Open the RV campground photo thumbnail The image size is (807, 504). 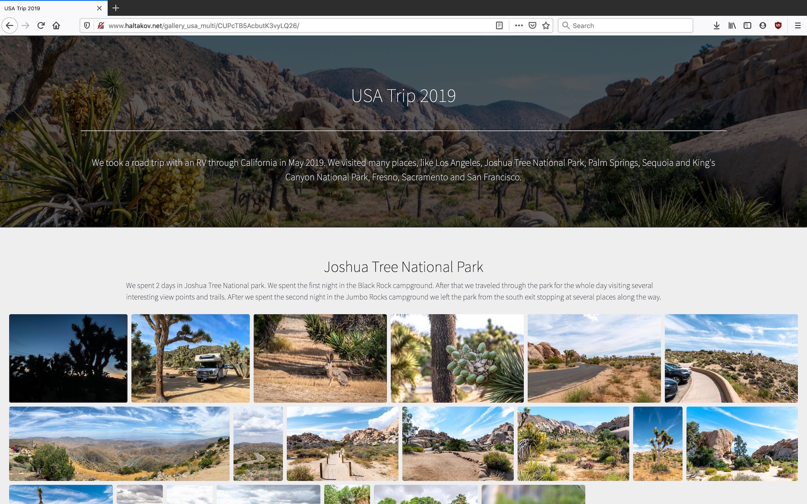click(190, 358)
